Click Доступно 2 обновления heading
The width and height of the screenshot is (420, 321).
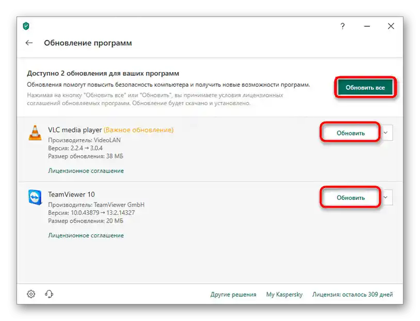(103, 73)
